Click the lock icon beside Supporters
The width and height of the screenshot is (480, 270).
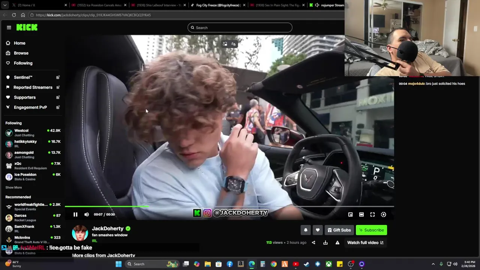[x=58, y=97]
